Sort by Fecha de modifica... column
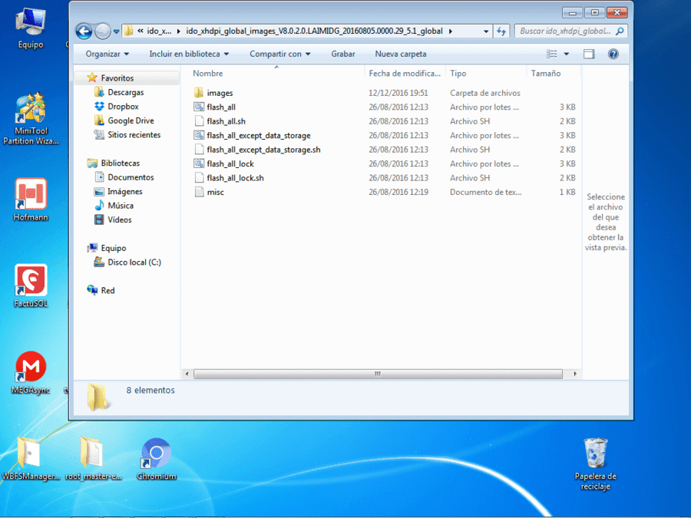691x518 pixels. (405, 74)
